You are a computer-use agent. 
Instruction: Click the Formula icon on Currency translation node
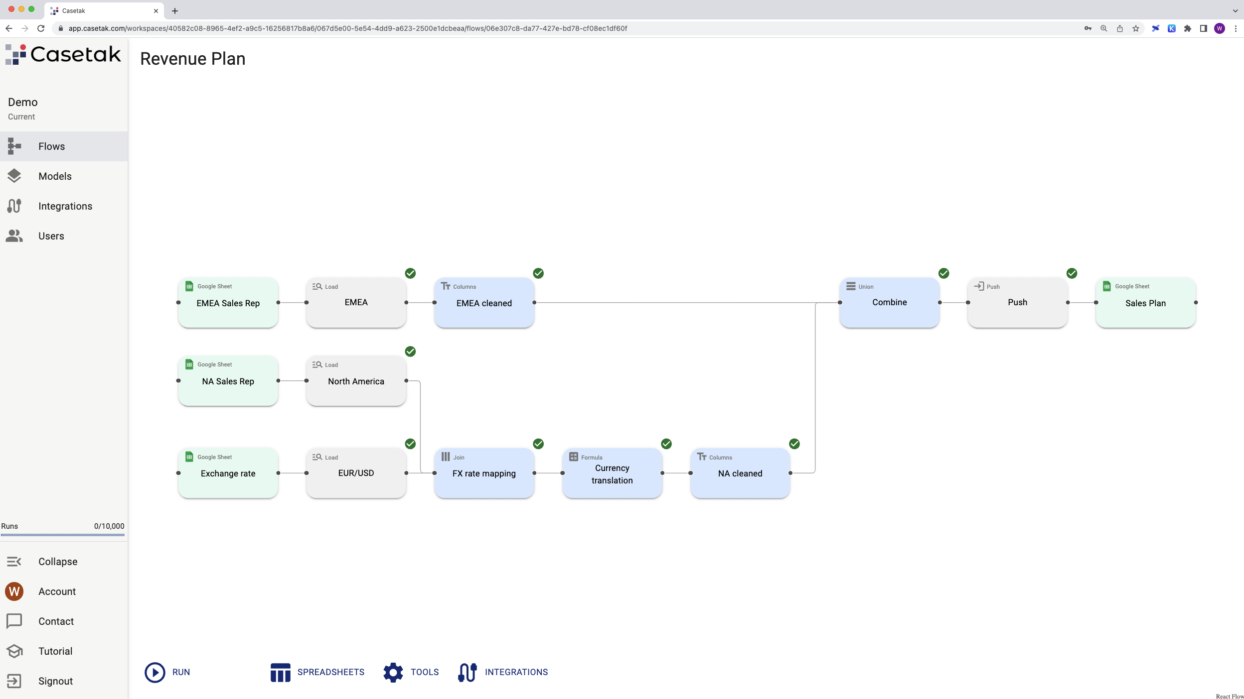tap(574, 457)
